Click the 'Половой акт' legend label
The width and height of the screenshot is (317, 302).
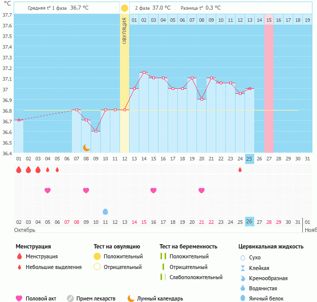tap(43, 298)
